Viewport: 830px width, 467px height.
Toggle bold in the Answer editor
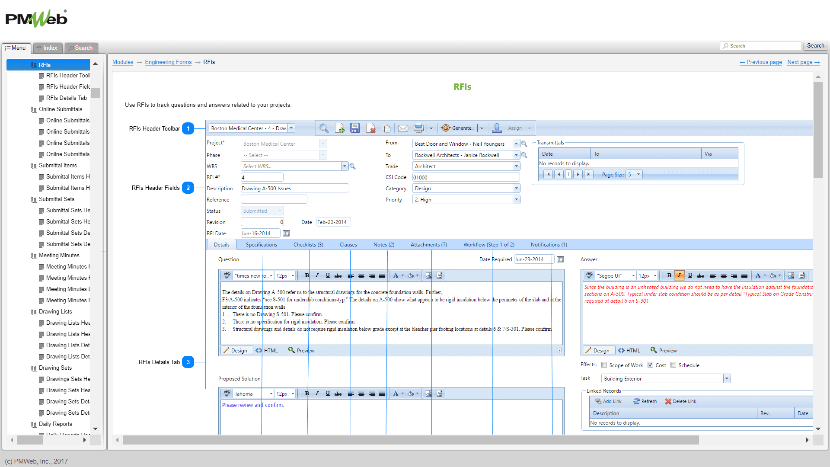pos(669,275)
